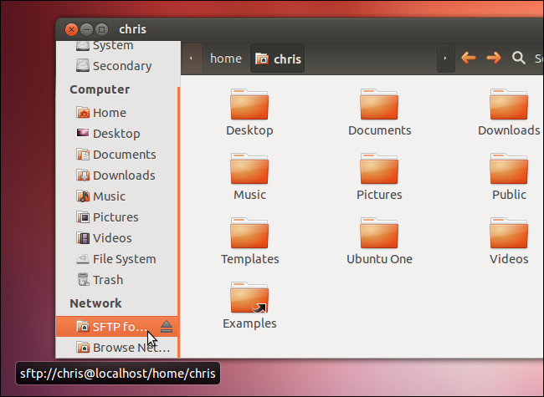Open the Secondary drive in sidebar
The image size is (544, 397).
click(x=116, y=66)
